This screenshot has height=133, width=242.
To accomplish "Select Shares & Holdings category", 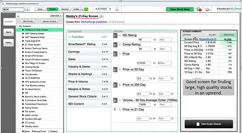I will [x=89, y=74].
